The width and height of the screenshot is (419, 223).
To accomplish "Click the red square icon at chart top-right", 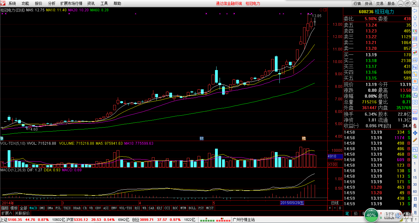I will click(x=325, y=10).
